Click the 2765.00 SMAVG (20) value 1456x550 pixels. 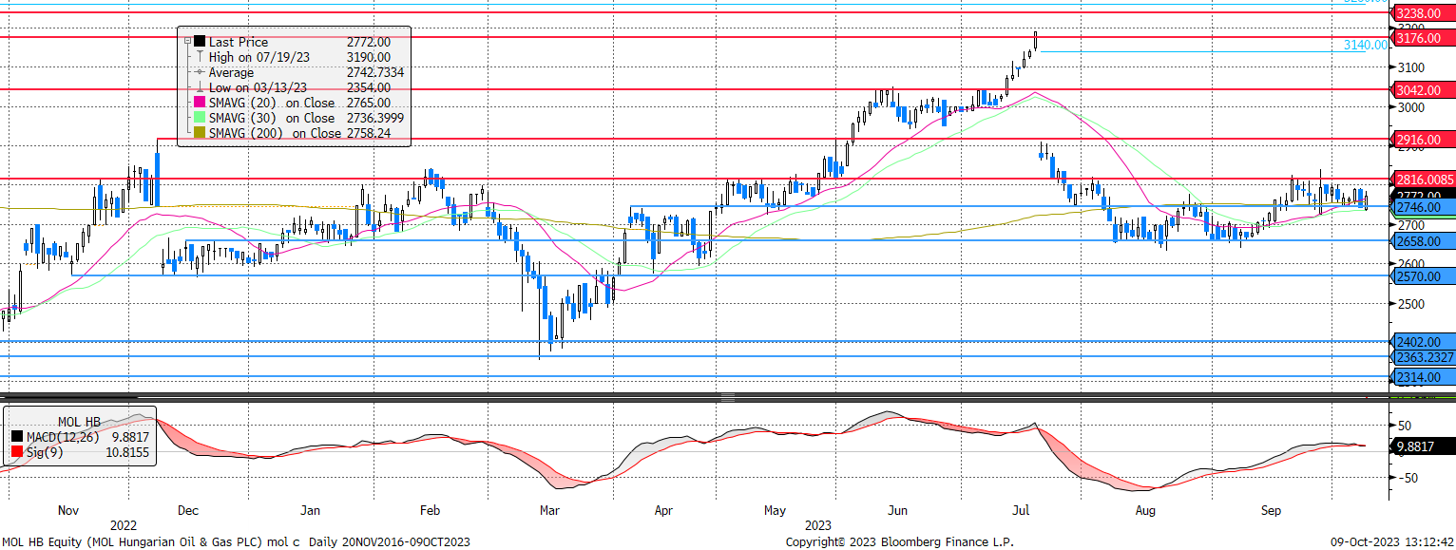[368, 103]
